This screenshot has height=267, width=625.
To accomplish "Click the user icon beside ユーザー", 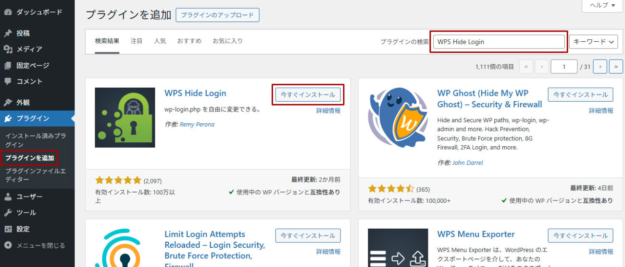I will (x=8, y=197).
